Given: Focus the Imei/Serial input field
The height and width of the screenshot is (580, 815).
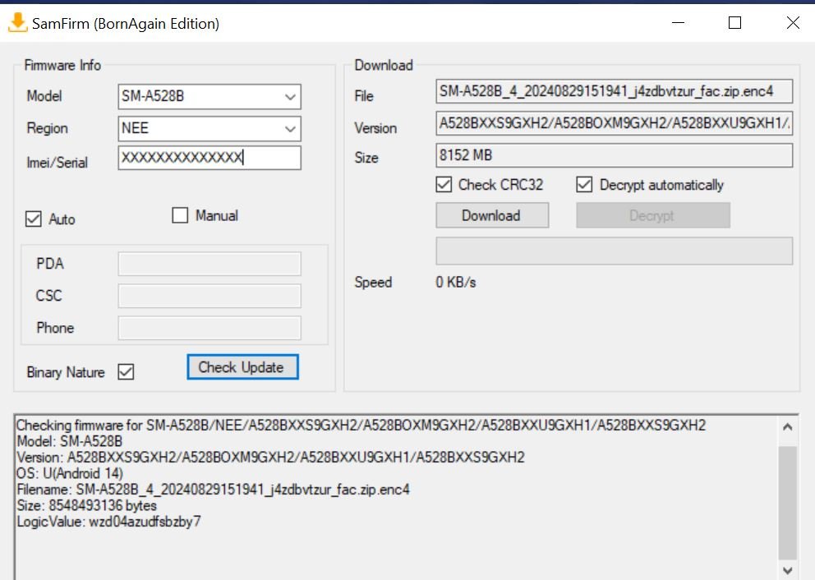Looking at the screenshot, I should pyautogui.click(x=210, y=158).
